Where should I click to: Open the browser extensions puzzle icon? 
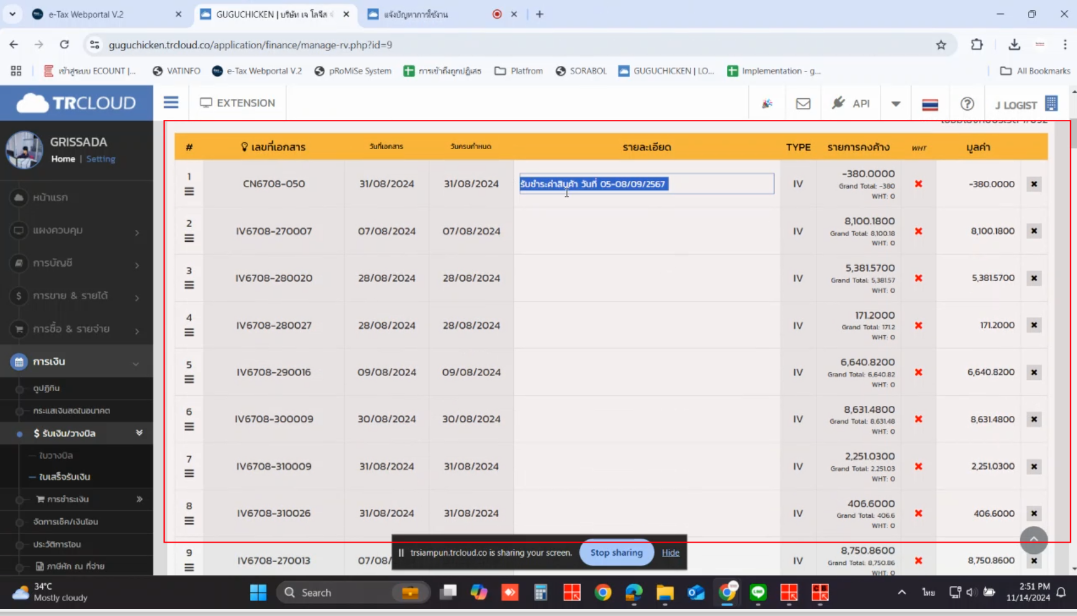[977, 45]
